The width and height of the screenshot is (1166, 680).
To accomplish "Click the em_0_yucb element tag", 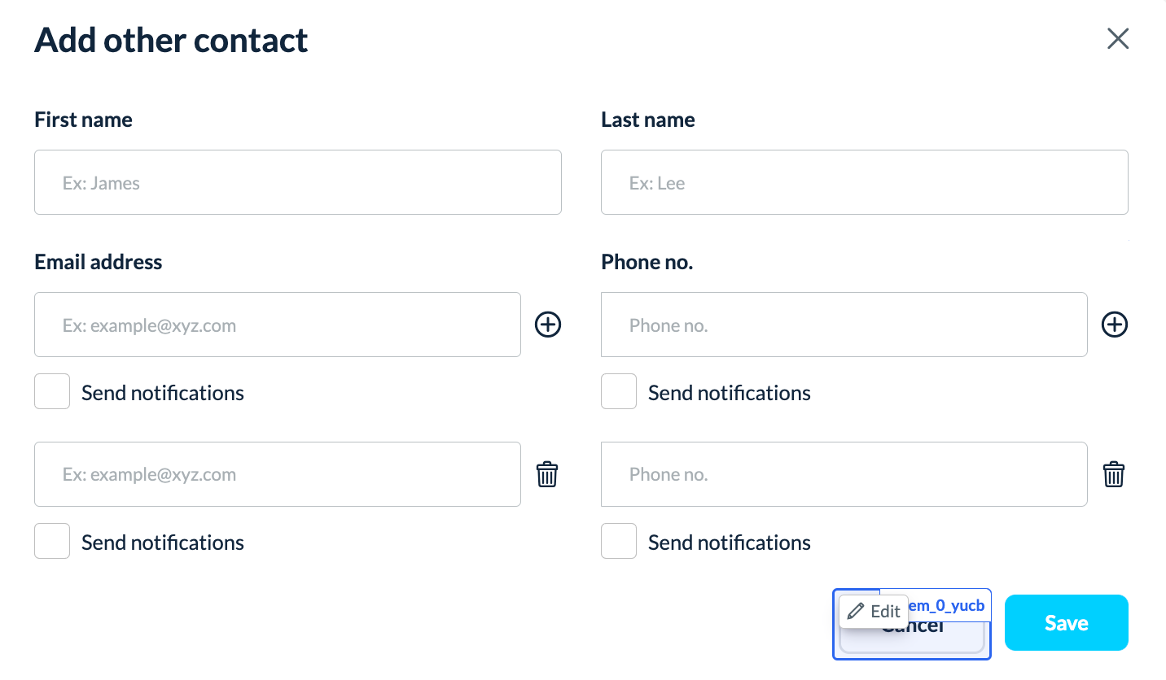I will (x=947, y=605).
